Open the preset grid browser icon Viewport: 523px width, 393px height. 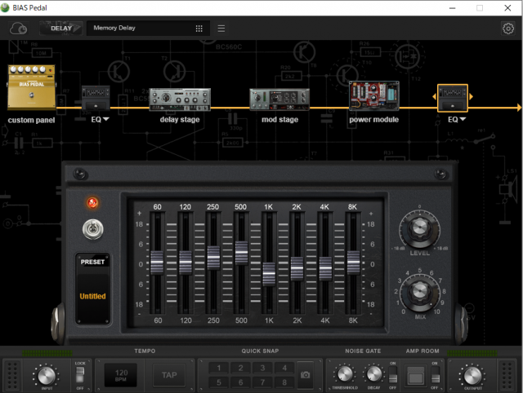tap(199, 29)
